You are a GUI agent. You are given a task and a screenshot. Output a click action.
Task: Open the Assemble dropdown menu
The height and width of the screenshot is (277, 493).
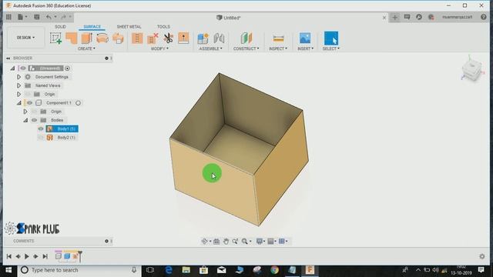pos(210,48)
